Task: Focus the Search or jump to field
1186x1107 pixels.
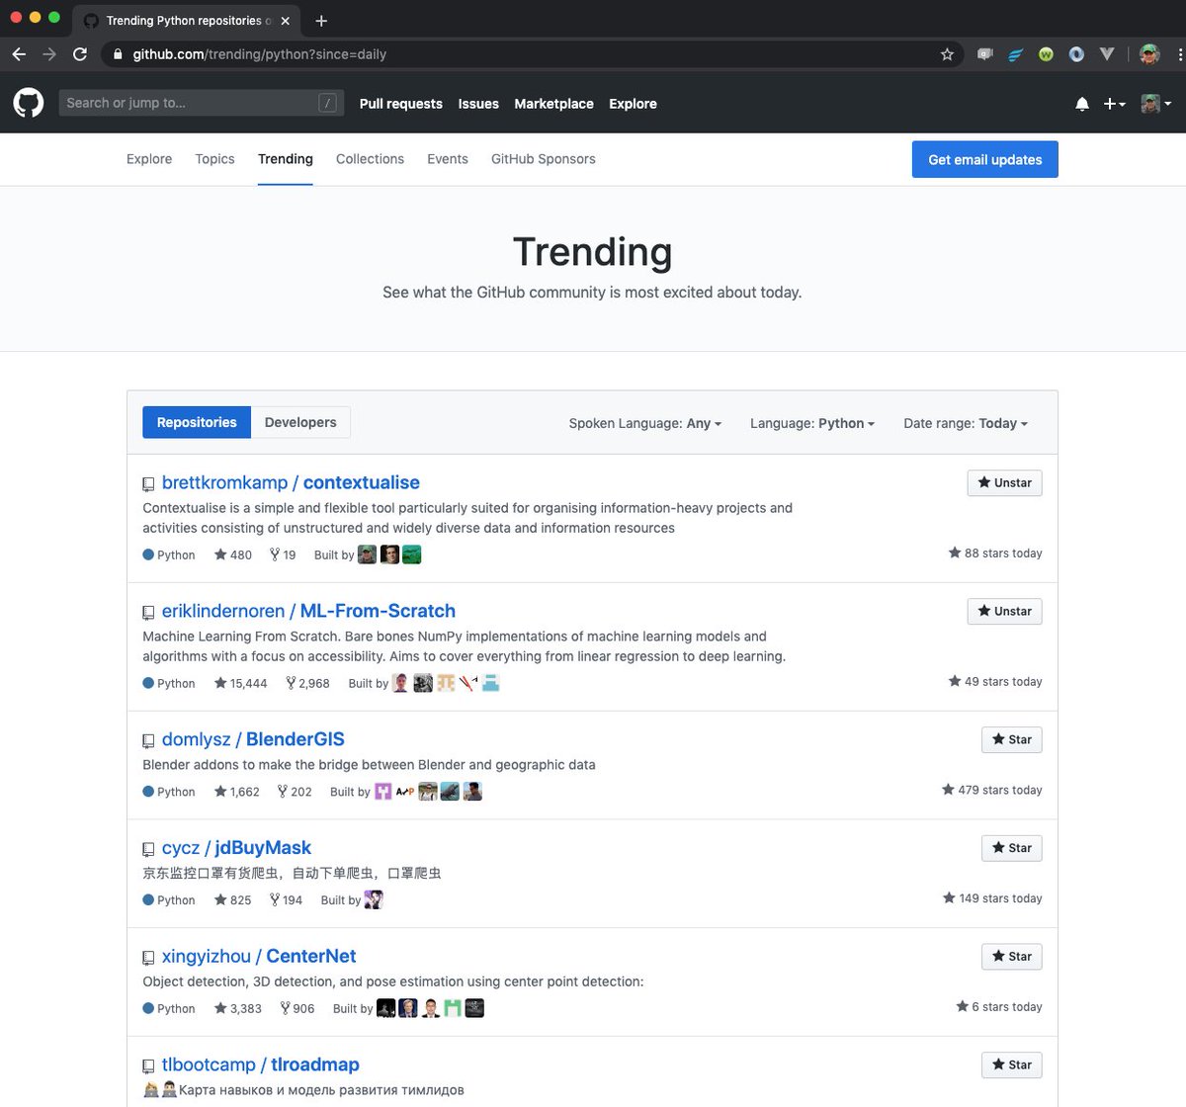Action: click(x=202, y=103)
